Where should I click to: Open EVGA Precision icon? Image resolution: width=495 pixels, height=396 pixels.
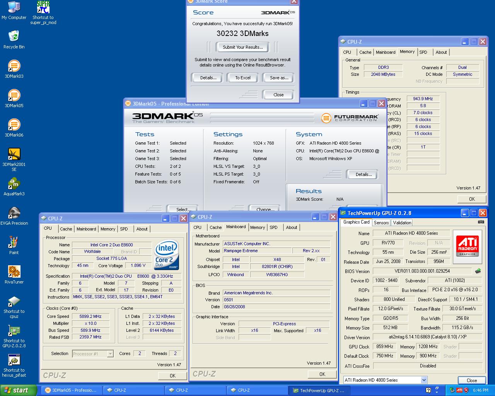pos(14,216)
